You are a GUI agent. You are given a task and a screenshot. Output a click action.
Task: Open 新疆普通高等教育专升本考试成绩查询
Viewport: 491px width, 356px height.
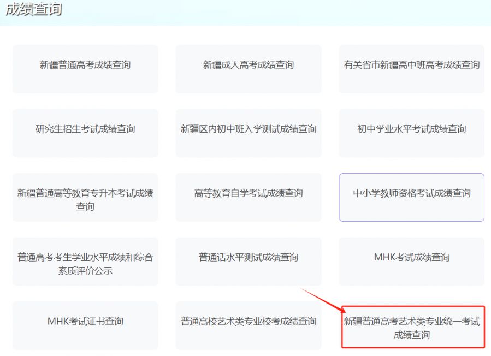[x=85, y=197]
